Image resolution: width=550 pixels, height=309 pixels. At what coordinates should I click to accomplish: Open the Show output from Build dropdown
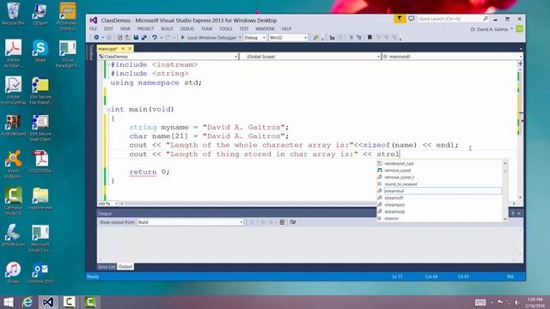point(190,222)
